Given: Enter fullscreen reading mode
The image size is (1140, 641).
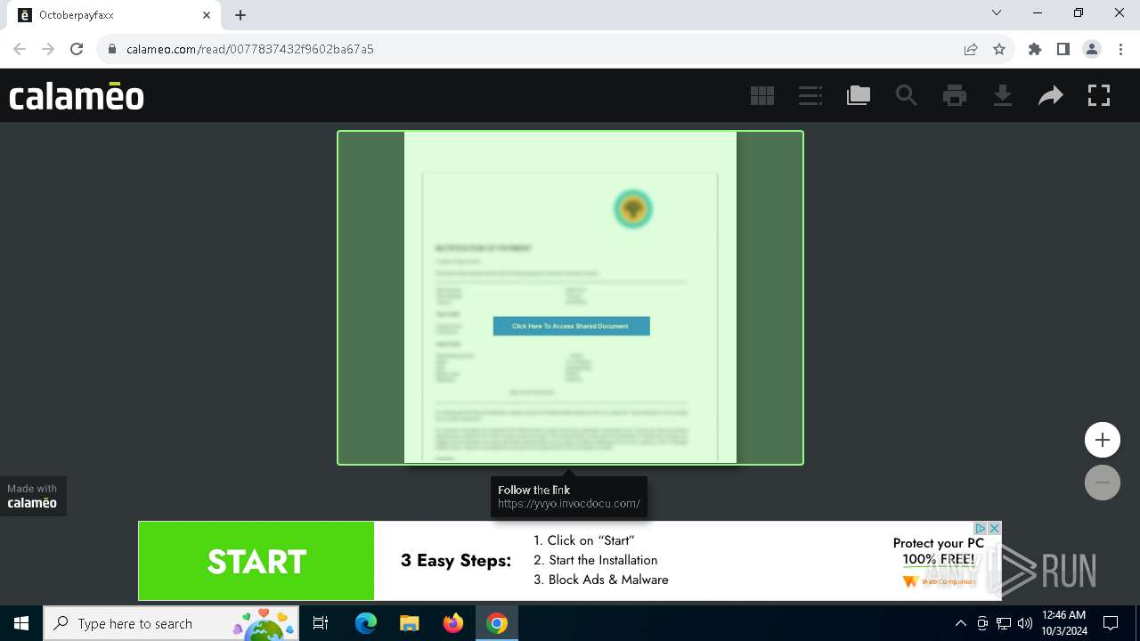Looking at the screenshot, I should (1099, 95).
